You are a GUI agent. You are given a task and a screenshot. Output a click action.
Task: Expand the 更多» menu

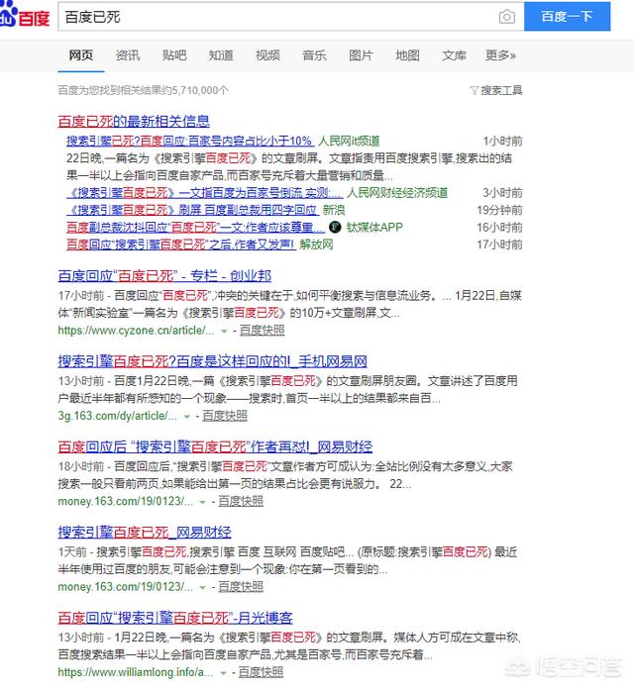500,55
